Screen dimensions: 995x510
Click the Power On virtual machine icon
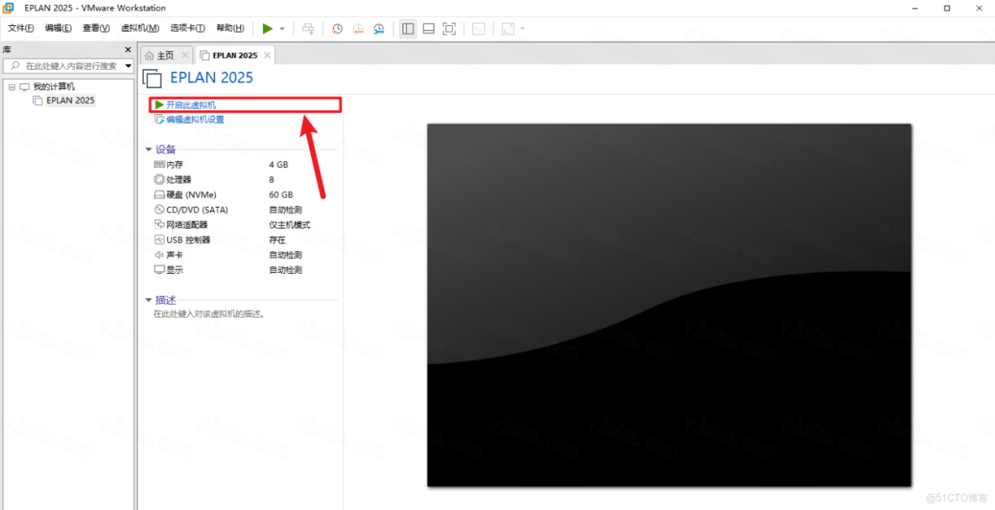pyautogui.click(x=267, y=28)
